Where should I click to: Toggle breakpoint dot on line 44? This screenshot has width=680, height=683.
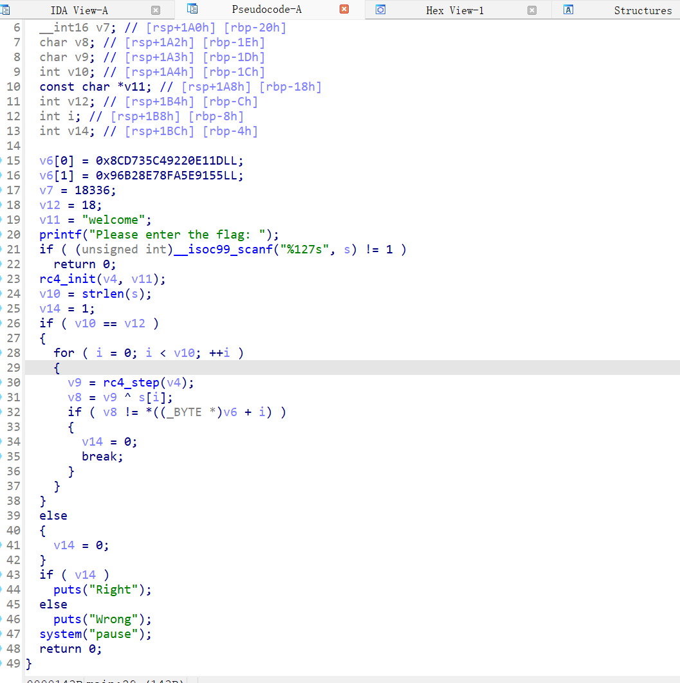point(2,590)
